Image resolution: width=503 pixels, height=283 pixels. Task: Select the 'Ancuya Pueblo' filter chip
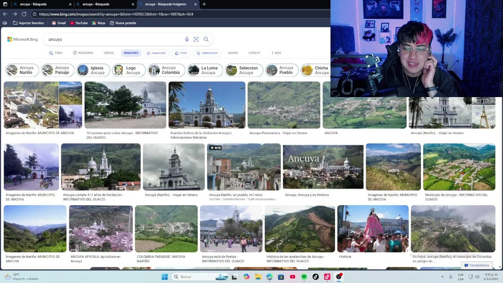[282, 70]
